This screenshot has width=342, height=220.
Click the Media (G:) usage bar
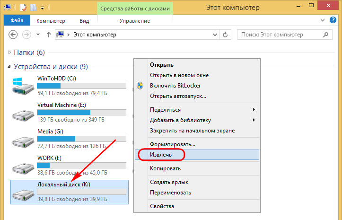pyautogui.click(x=81, y=139)
